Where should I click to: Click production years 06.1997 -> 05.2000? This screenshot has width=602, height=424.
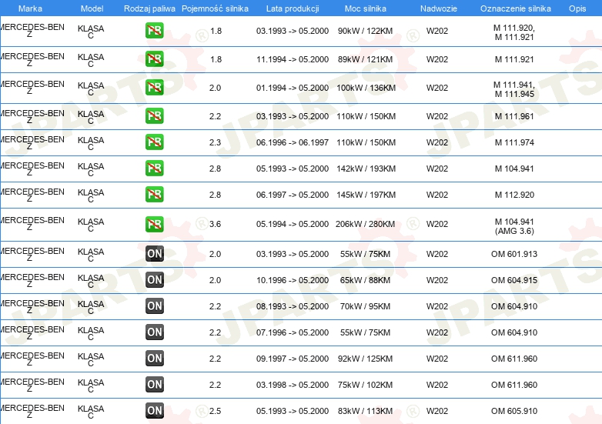tap(293, 195)
